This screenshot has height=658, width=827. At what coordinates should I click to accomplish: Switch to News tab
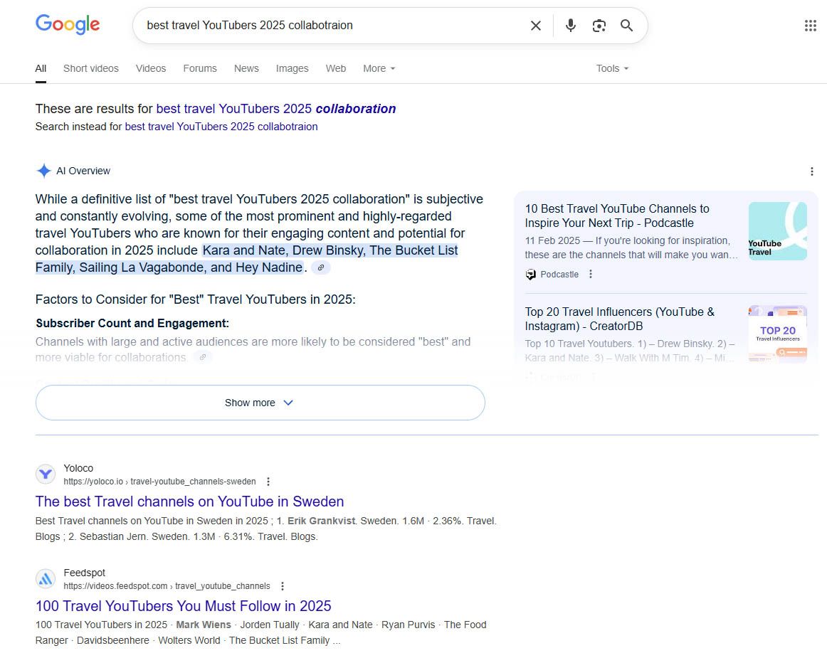[246, 68]
